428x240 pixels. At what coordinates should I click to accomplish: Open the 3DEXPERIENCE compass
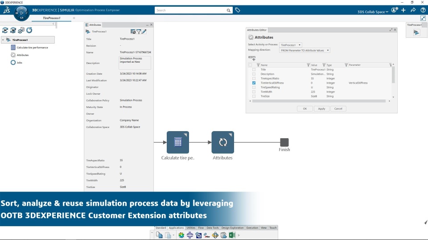tap(21, 13)
